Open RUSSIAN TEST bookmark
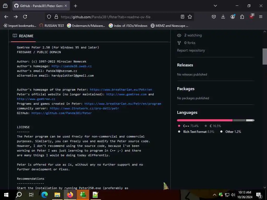The height and width of the screenshot is (200, 267). coord(52,26)
